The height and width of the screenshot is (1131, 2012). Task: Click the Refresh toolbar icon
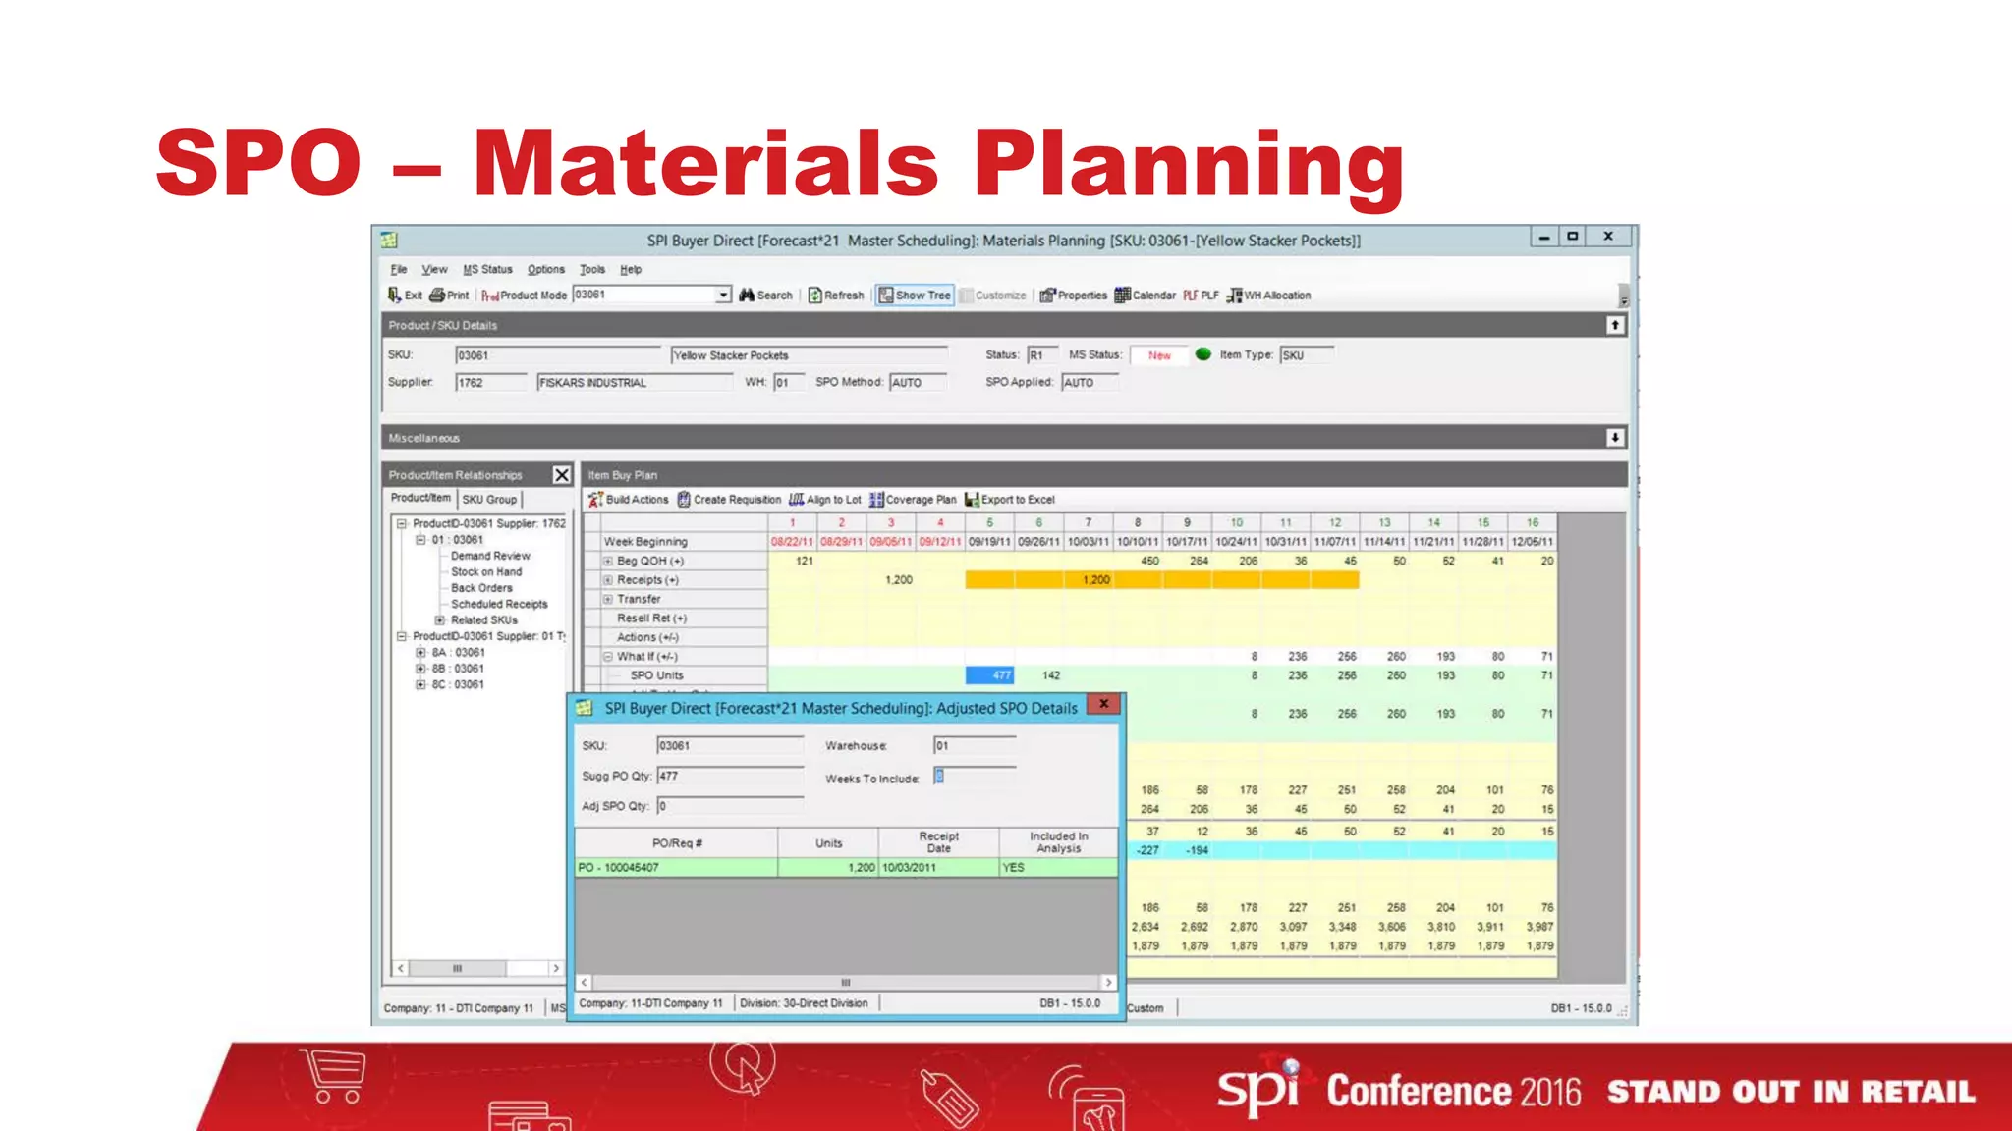point(814,296)
